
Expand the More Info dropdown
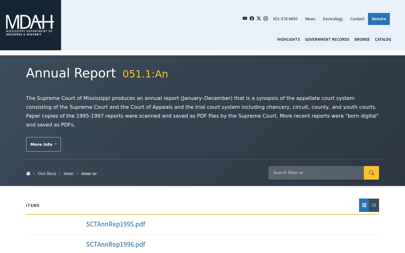tap(43, 144)
